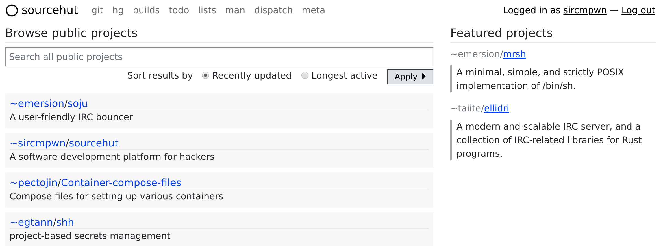The image size is (661, 246).
Task: Open the meta navigation item
Action: pyautogui.click(x=313, y=10)
